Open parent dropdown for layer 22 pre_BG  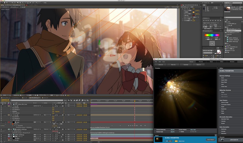point(71,140)
